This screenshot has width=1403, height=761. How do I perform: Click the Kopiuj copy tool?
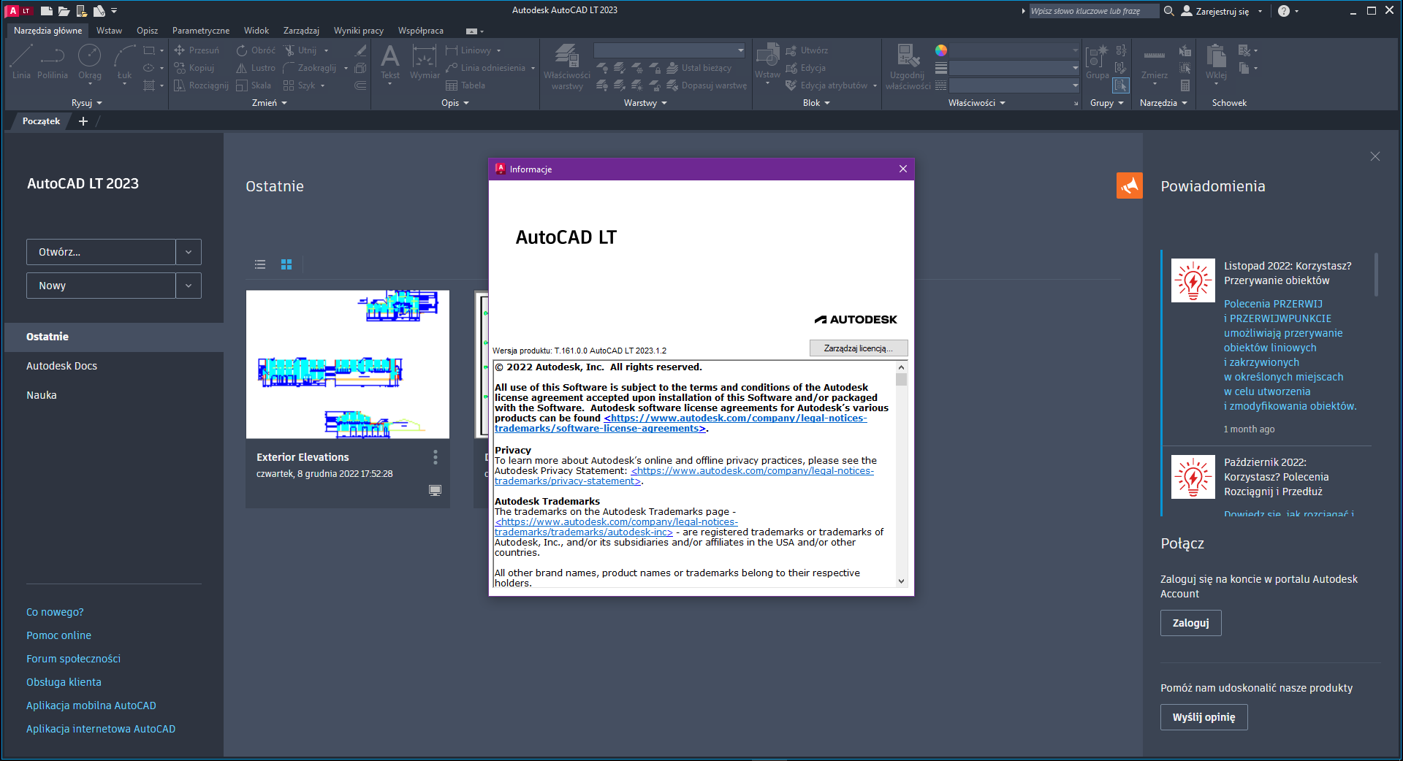pyautogui.click(x=194, y=68)
